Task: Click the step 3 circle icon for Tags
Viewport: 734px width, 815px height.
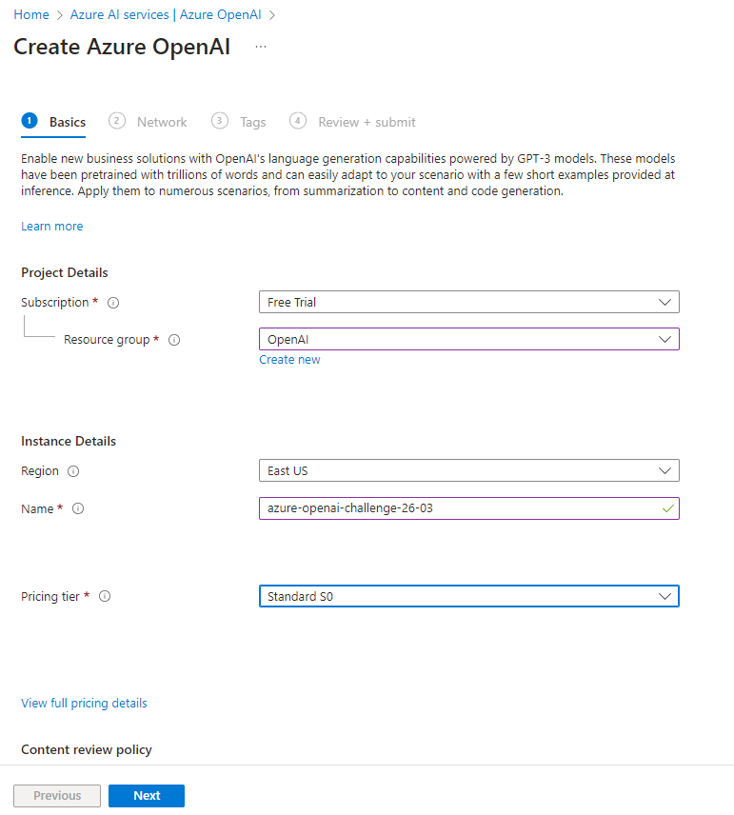Action: coord(220,121)
